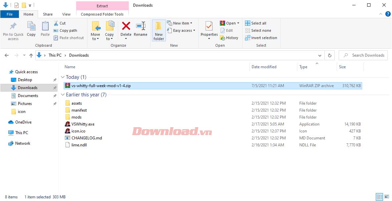Open Network in navigation pane
The image size is (392, 201).
click(x=23, y=143)
